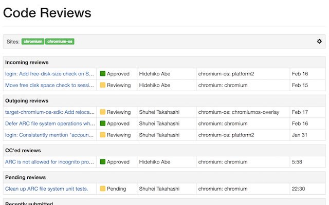This screenshot has width=329, height=205.
Task: Click 'Hidehiko Abe' in the Feb 15 row
Action: pyautogui.click(x=155, y=85)
